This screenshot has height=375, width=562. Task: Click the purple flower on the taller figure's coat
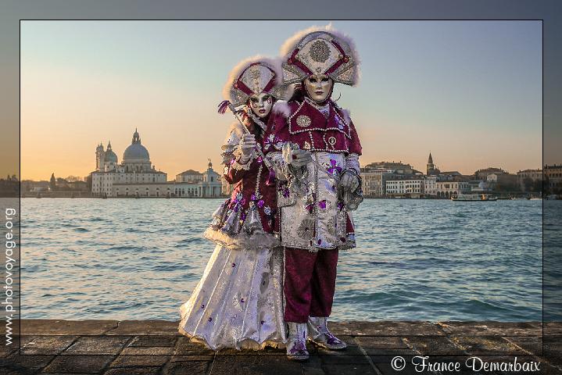334,166
